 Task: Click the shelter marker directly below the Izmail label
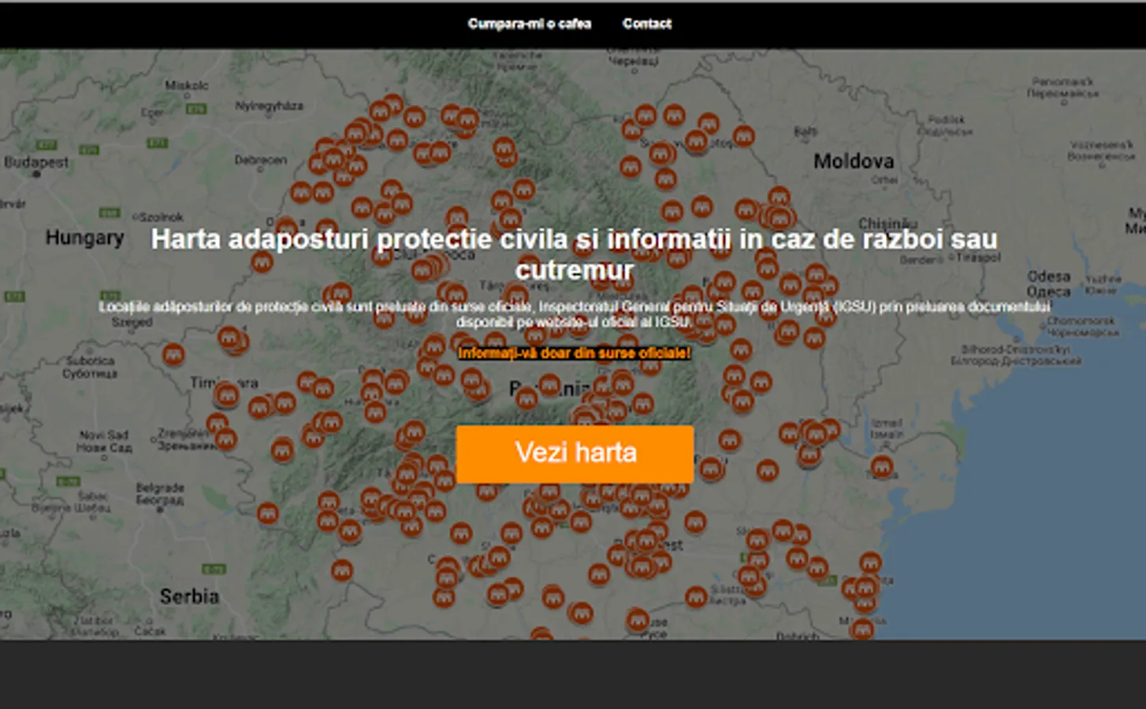click(882, 466)
